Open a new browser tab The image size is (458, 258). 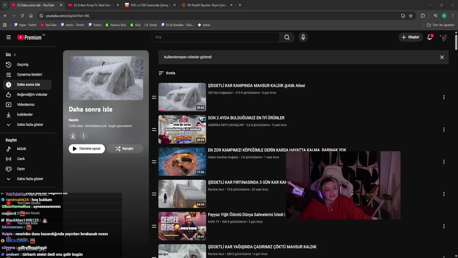point(240,5)
